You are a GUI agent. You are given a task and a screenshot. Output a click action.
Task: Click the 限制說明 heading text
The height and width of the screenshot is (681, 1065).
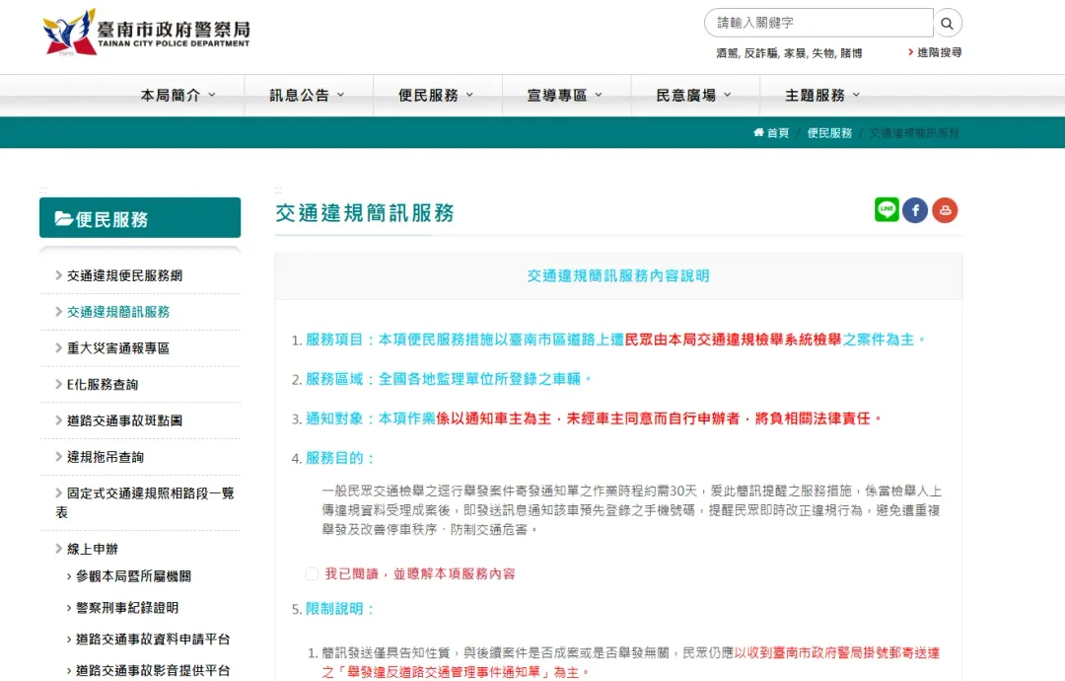(x=339, y=609)
